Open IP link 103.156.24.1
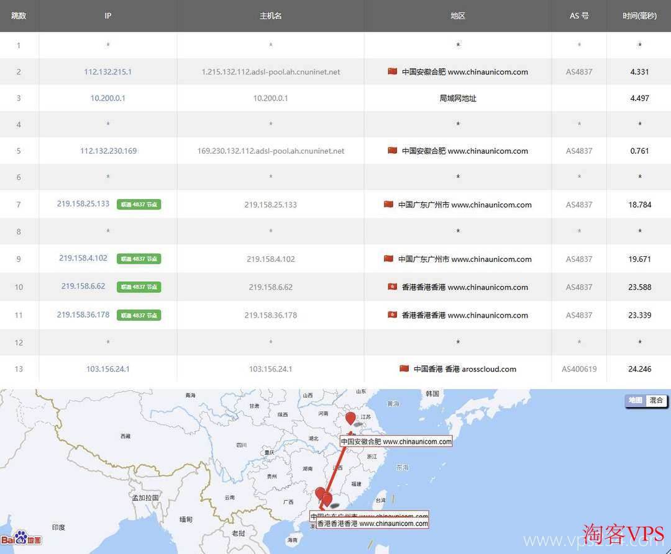 tap(108, 369)
